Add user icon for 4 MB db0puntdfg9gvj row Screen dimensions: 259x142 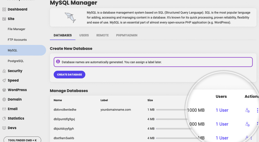point(247,124)
